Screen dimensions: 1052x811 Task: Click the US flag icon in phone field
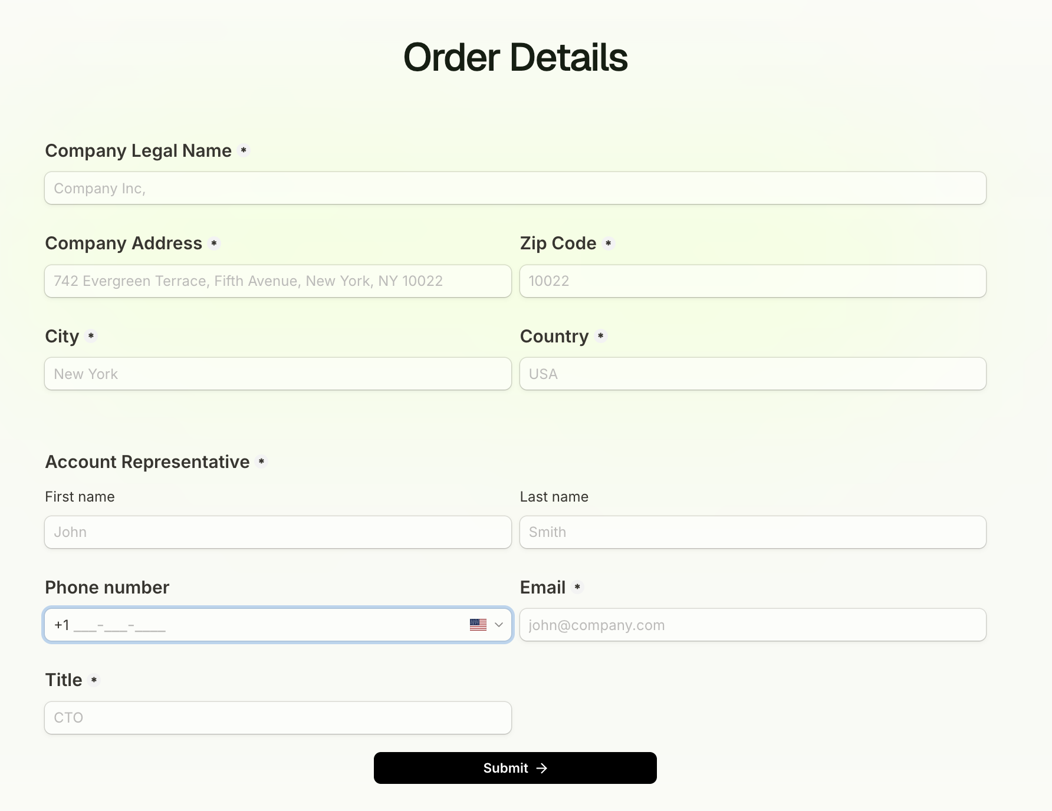click(478, 625)
